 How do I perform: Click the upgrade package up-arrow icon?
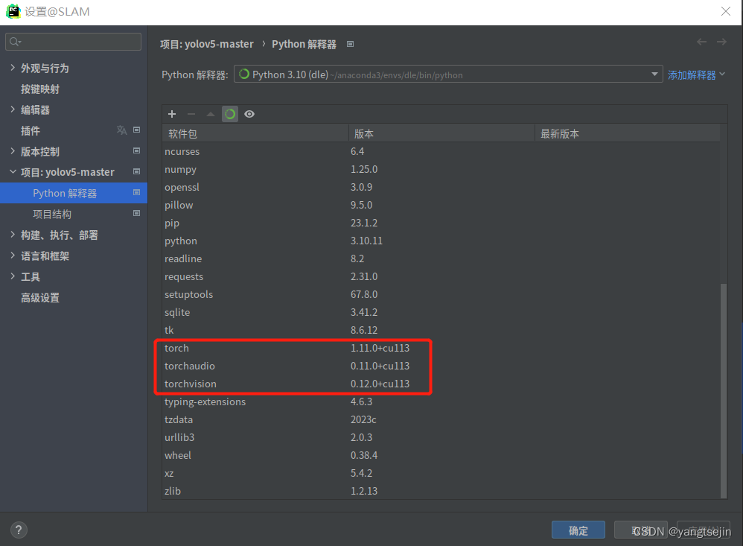pos(211,114)
